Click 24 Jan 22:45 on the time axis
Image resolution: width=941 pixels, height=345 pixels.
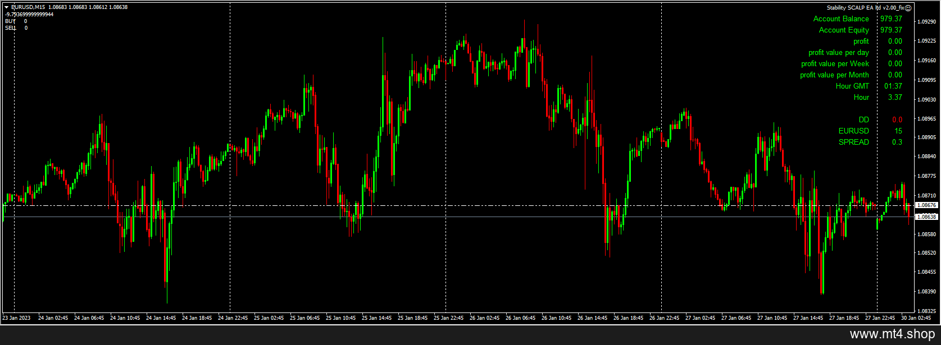[233, 318]
